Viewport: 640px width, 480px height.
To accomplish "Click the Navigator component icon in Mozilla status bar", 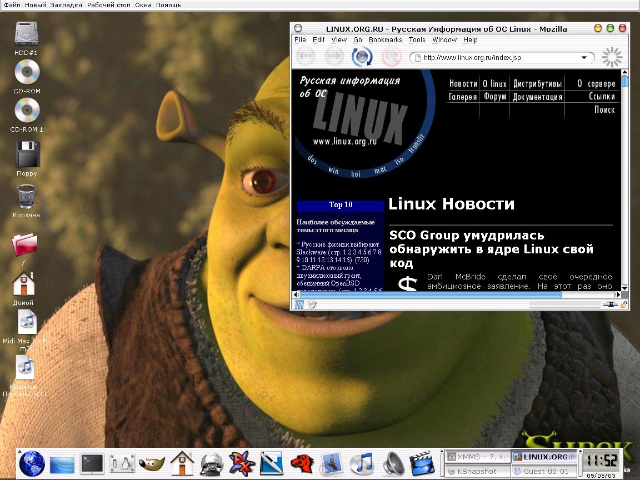I will [299, 304].
